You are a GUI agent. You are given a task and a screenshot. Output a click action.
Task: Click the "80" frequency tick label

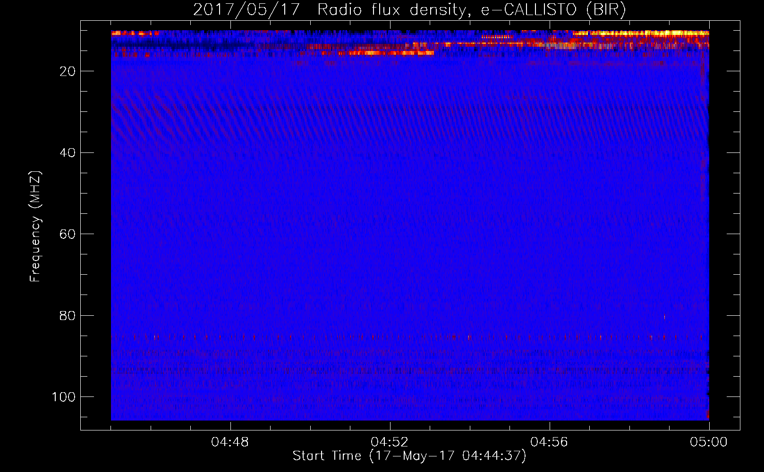click(68, 316)
